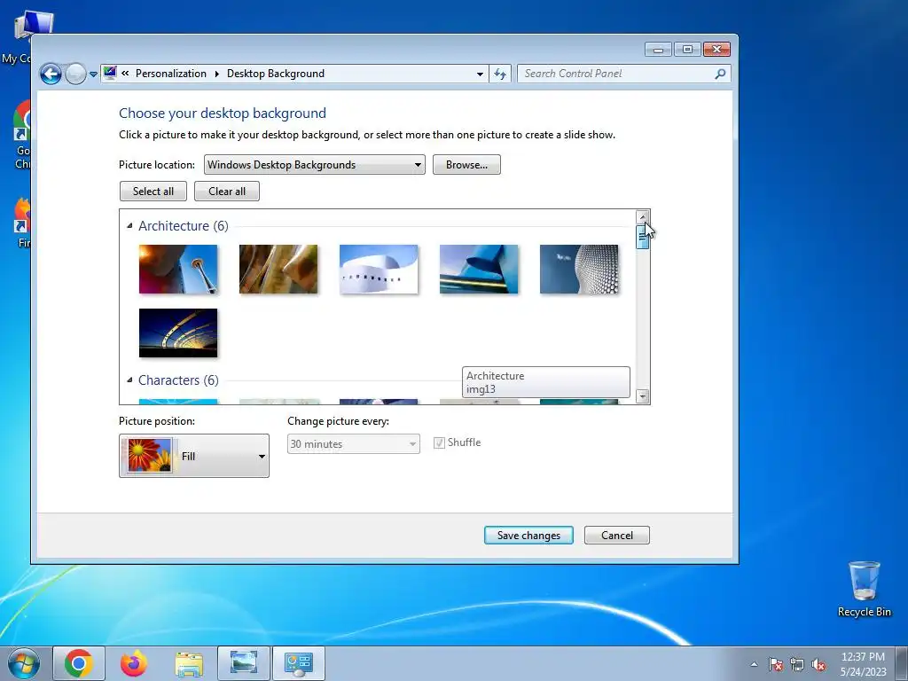Click the picture list scrollbar thumb
The width and height of the screenshot is (908, 681).
[642, 237]
